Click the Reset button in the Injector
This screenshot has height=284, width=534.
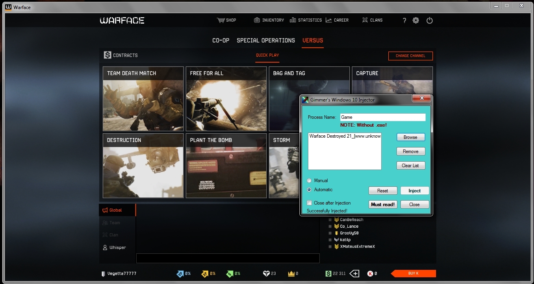click(x=383, y=191)
